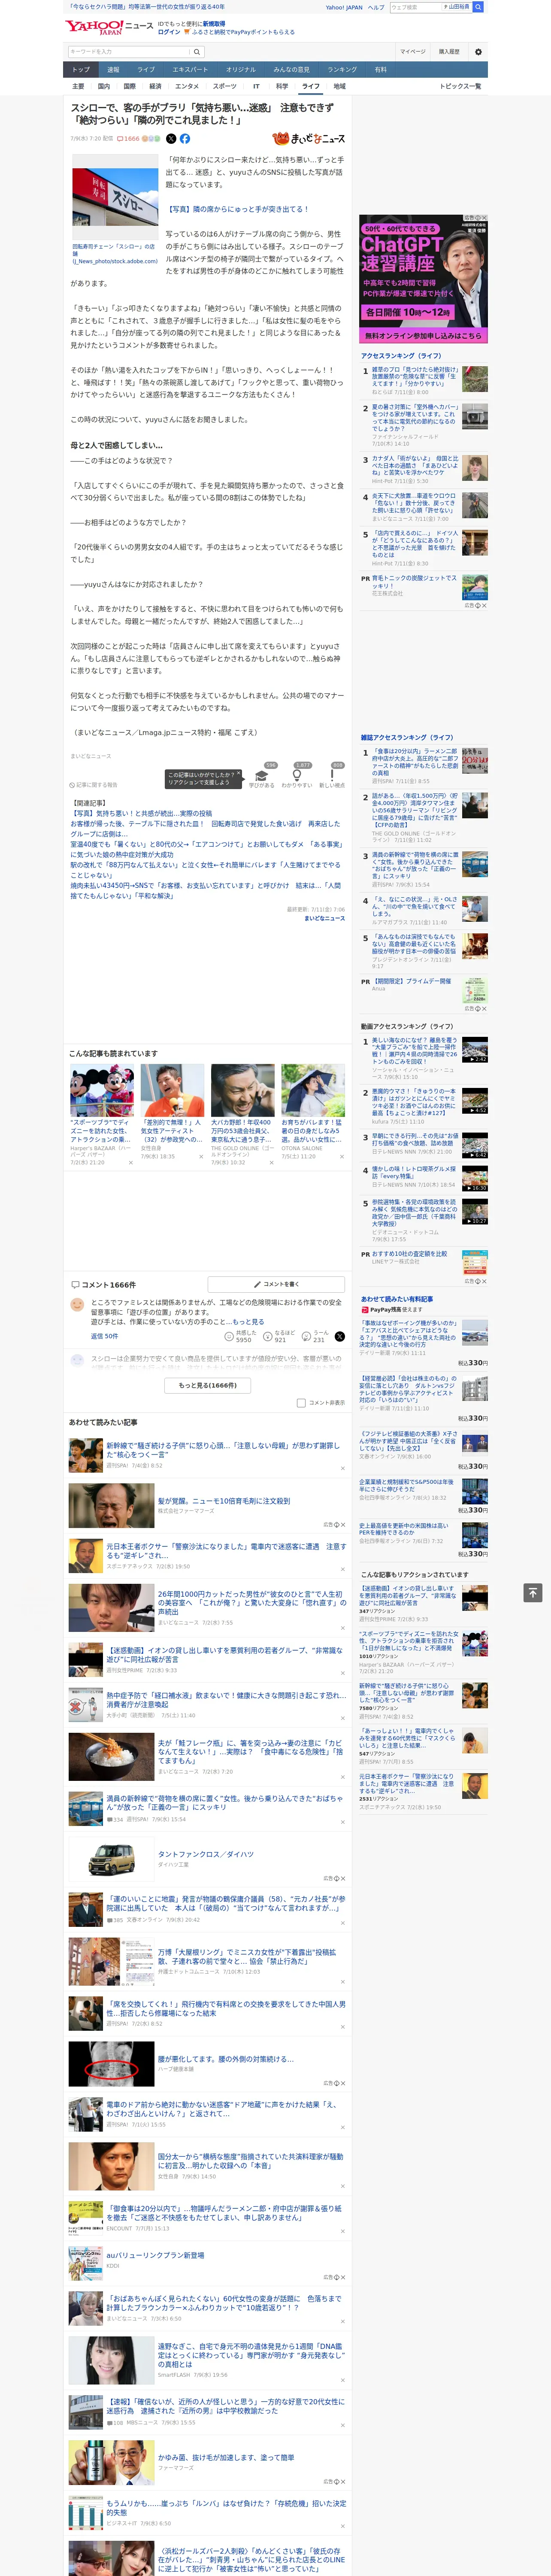The width and height of the screenshot is (551, 2576).
Task: Click the なるほど face reaction 921
Action: [x=280, y=1336]
